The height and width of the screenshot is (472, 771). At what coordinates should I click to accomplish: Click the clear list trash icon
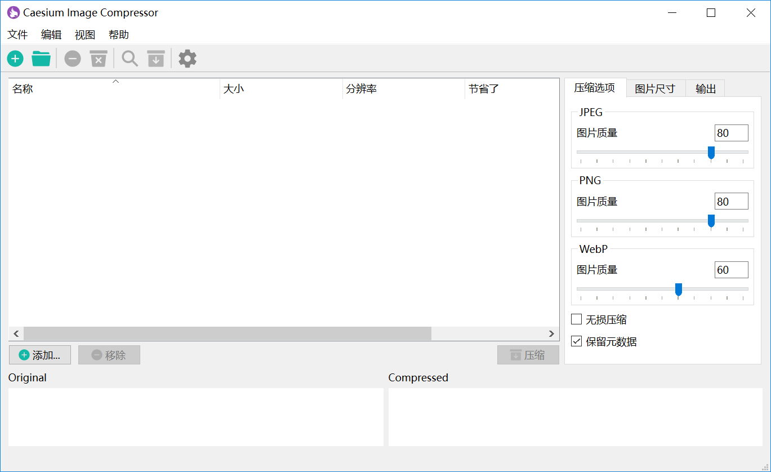coord(99,59)
